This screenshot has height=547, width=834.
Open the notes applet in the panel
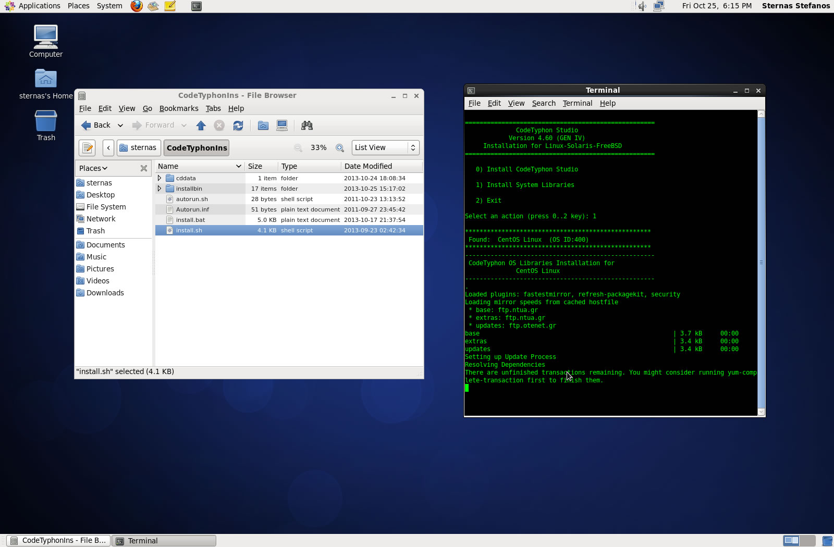[x=170, y=6]
